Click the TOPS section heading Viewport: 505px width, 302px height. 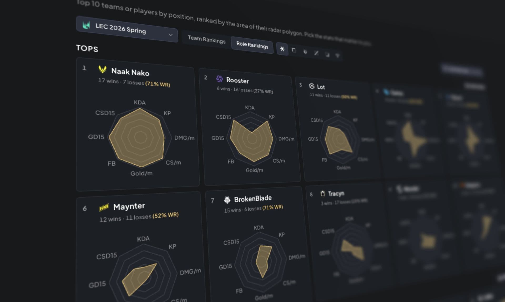87,48
